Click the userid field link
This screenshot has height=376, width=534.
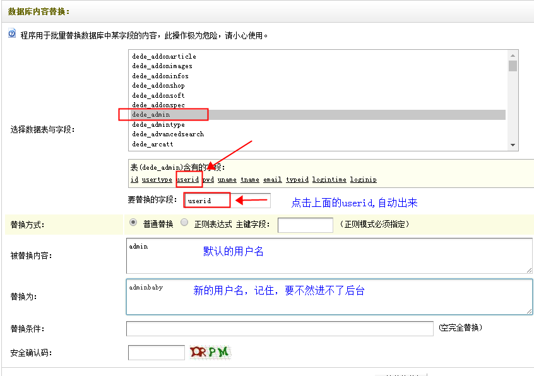click(187, 179)
